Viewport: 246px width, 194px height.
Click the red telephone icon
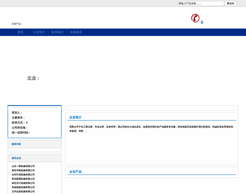[x=195, y=18]
